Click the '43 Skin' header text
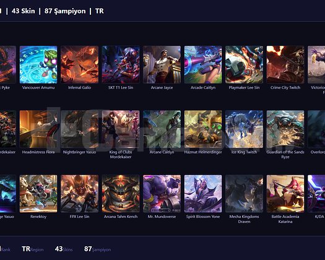Viewport: 325px width, 260px height. click(x=24, y=11)
